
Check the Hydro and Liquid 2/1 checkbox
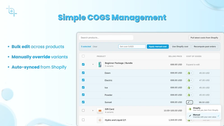[x=83, y=120]
